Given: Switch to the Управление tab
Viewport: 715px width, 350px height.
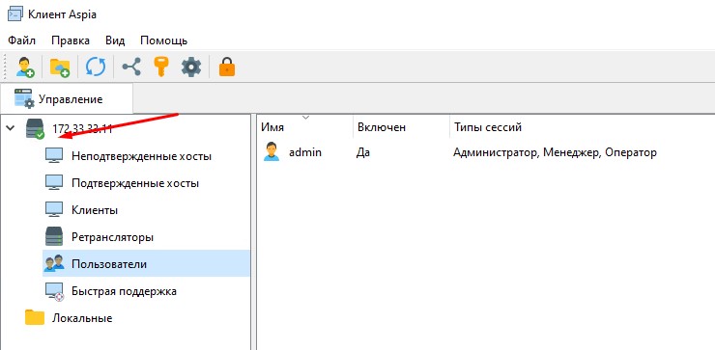Looking at the screenshot, I should [x=67, y=98].
